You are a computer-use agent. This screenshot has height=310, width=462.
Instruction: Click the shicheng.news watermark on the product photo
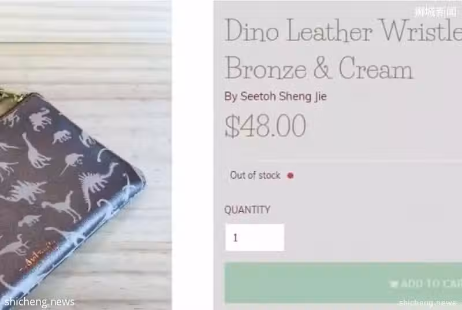tap(39, 302)
